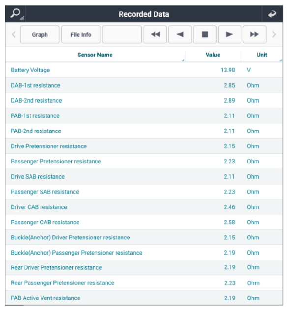This screenshot has height=310, width=288.
Task: Select the Passenger Pretensioner resistance row
Action: 144,161
